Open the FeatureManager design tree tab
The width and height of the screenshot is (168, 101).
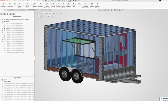[2, 14]
